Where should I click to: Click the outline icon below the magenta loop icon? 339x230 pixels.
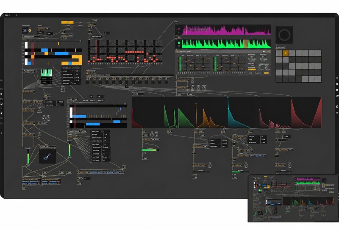[x=179, y=33]
